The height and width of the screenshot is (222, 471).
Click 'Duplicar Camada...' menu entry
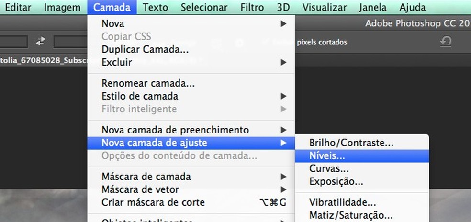tap(145, 49)
